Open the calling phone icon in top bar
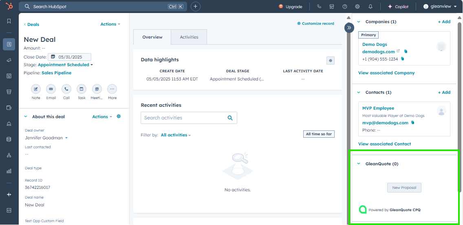463x225 pixels. click(319, 6)
